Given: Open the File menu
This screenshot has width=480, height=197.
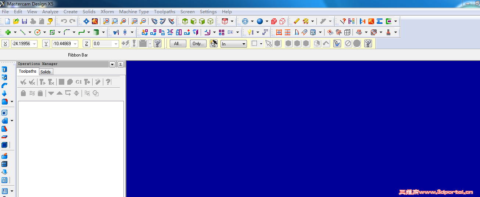Looking at the screenshot, I should [5, 12].
